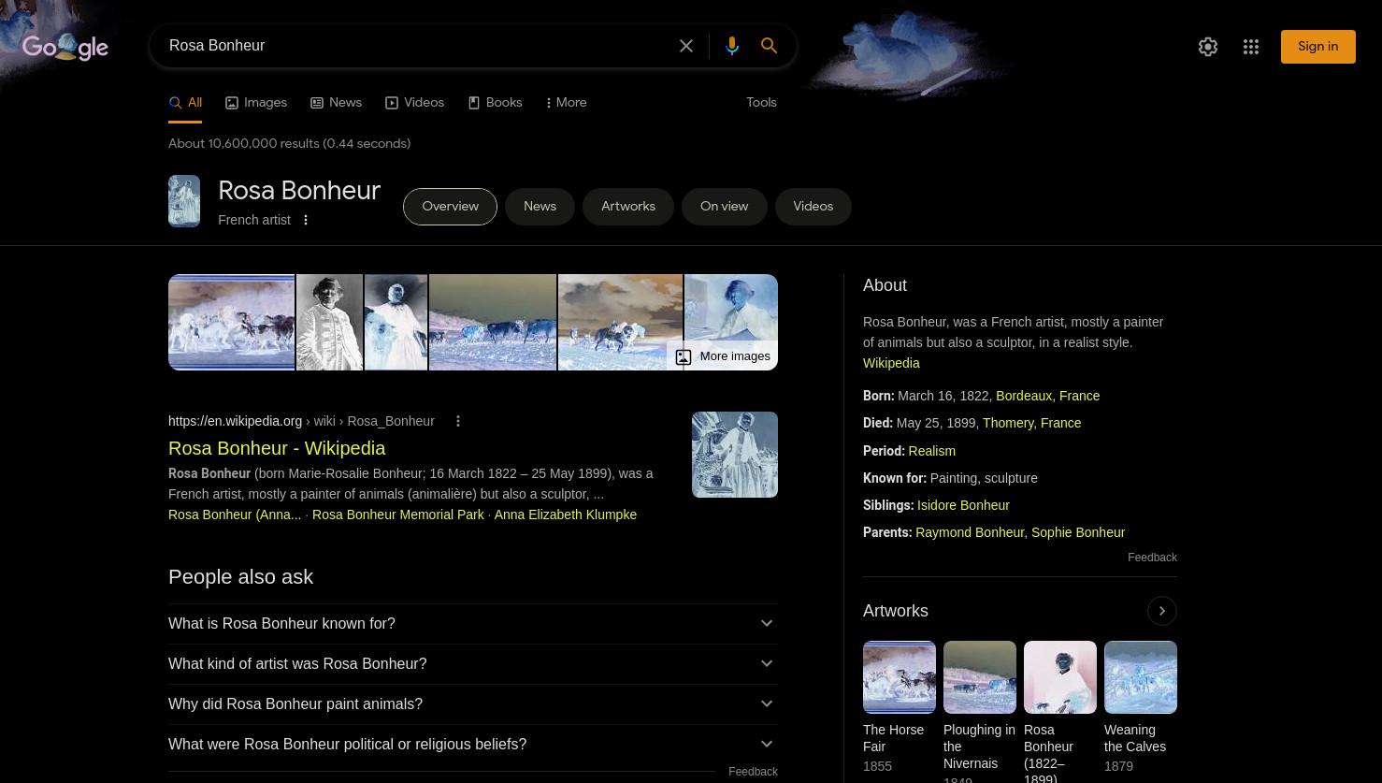This screenshot has width=1382, height=783.
Task: Open the Sophie Bonheur parent link
Action: (1078, 532)
